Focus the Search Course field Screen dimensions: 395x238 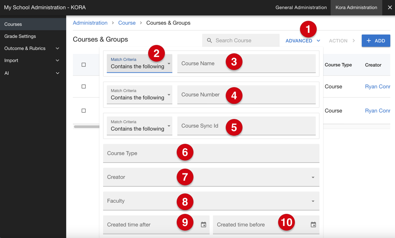click(241, 41)
